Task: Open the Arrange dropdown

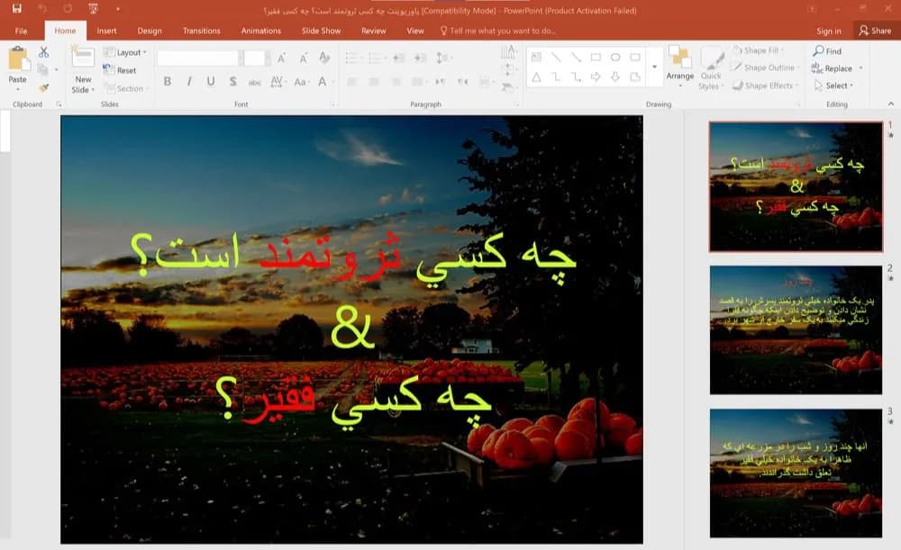Action: tap(679, 68)
